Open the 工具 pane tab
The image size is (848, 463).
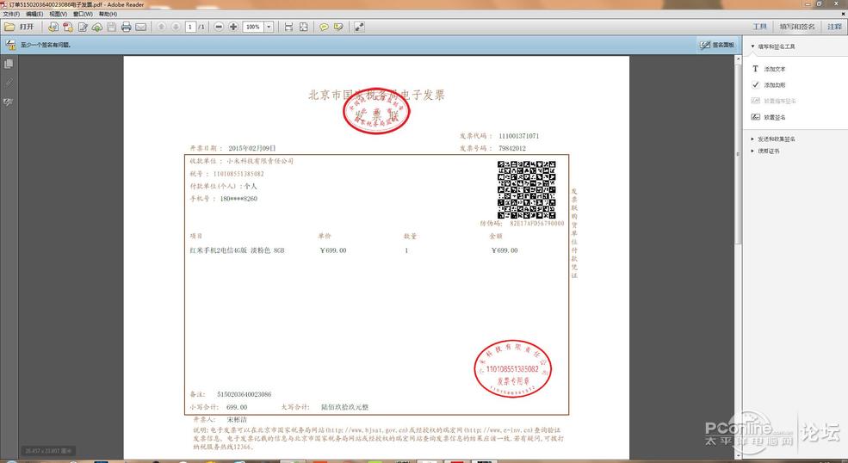point(760,27)
